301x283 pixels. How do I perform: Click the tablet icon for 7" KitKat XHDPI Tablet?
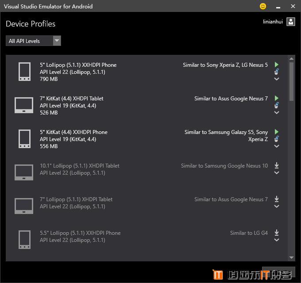pyautogui.click(x=24, y=105)
